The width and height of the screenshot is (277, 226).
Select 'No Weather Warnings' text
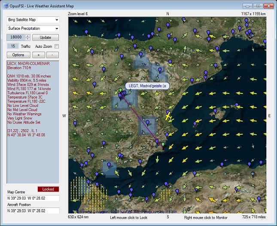pos(24,114)
